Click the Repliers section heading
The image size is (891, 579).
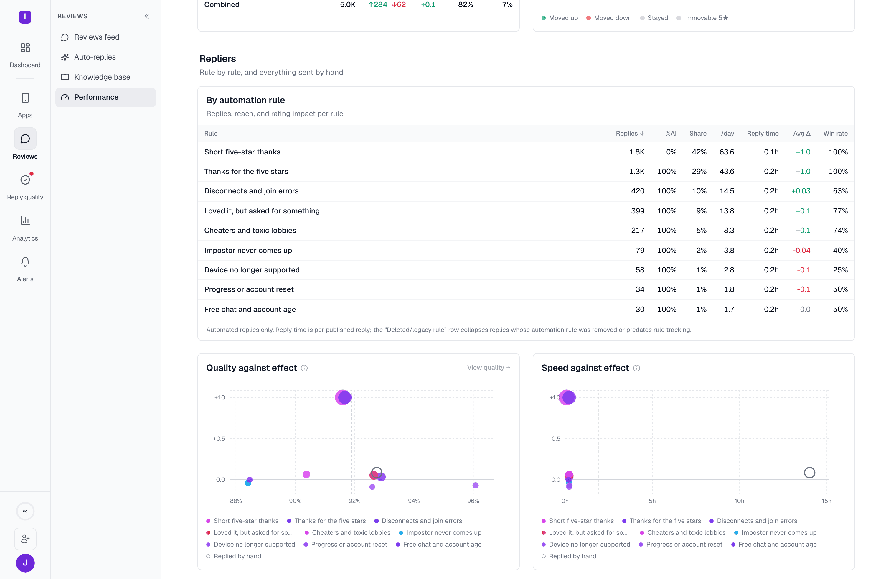click(x=217, y=59)
